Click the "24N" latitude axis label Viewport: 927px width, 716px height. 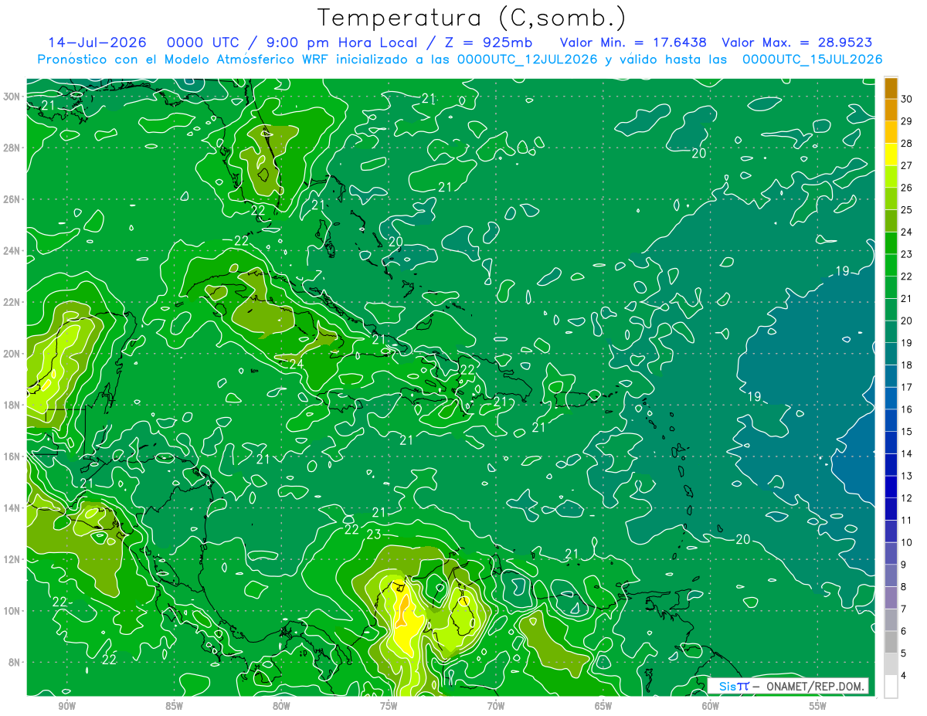pos(12,251)
